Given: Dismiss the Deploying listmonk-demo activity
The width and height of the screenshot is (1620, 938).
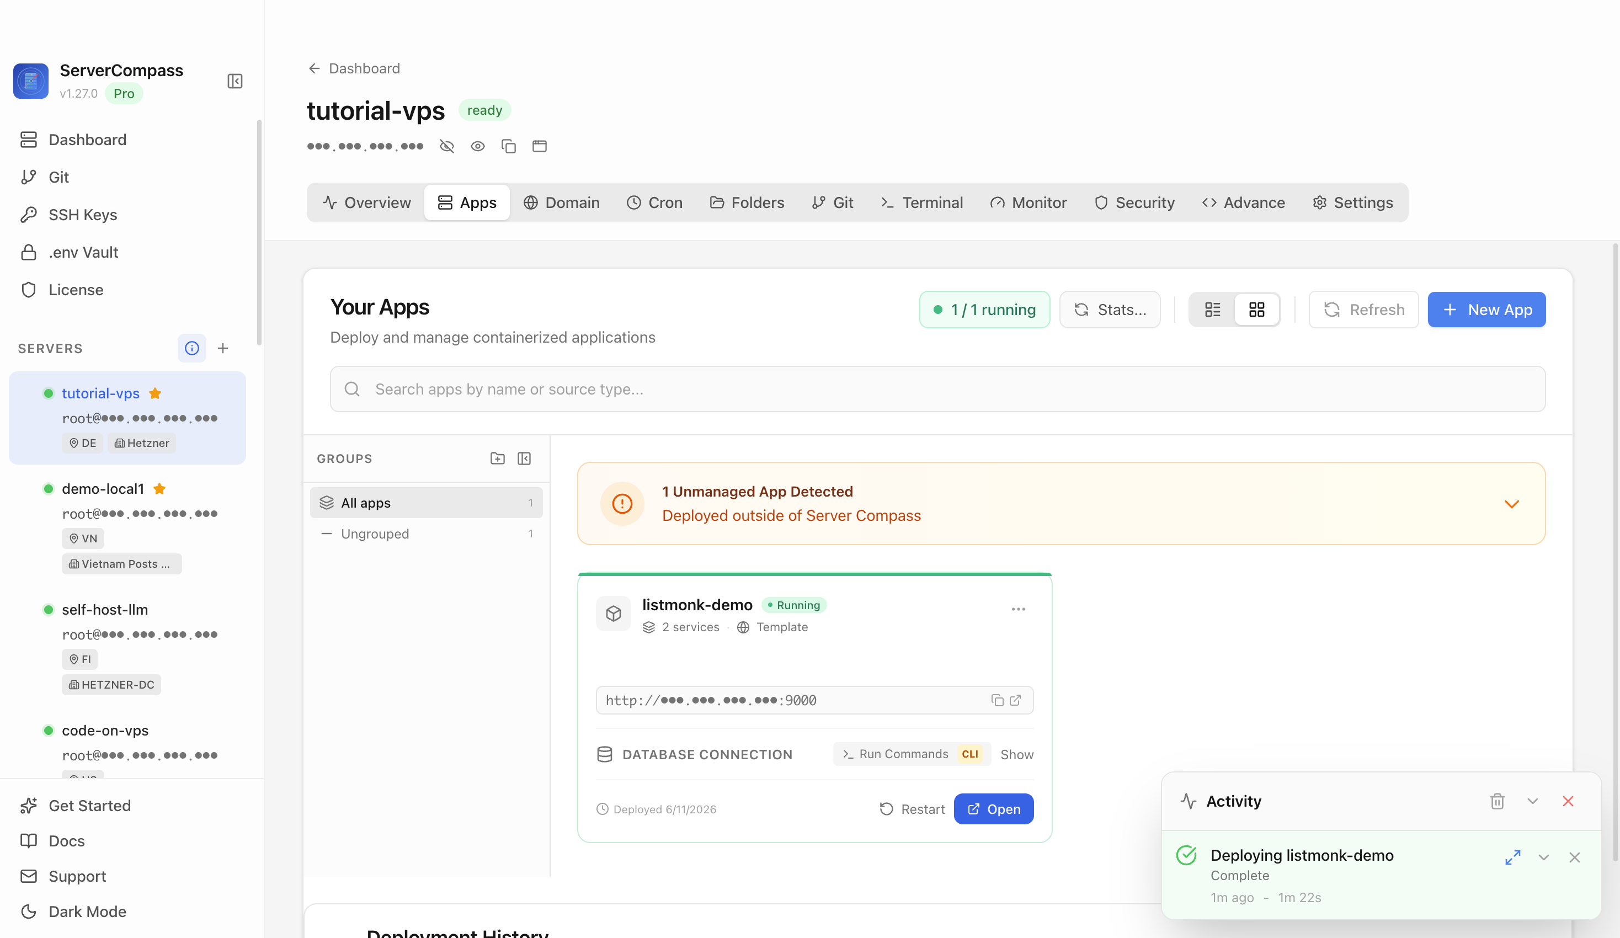Looking at the screenshot, I should (x=1574, y=857).
